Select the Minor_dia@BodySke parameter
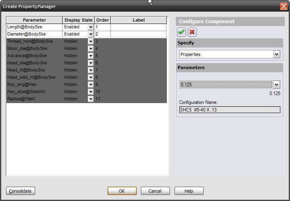The height and width of the screenshot is (201, 290). tap(34, 49)
